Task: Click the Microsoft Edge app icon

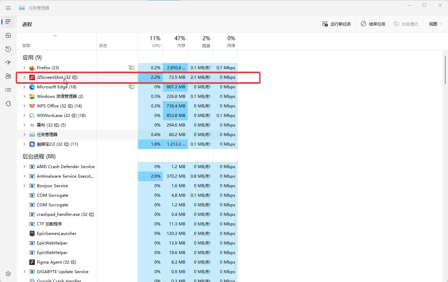Action: (x=32, y=87)
